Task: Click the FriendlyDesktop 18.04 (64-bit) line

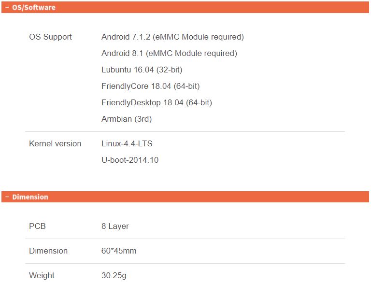Action: coord(157,102)
